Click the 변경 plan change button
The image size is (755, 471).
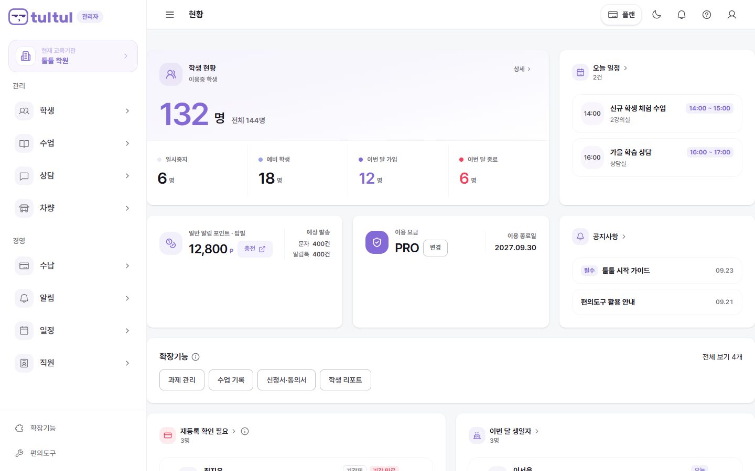(x=435, y=248)
